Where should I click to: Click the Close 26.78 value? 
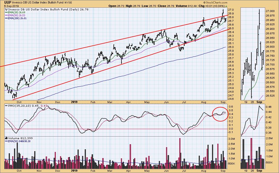pos(166,6)
